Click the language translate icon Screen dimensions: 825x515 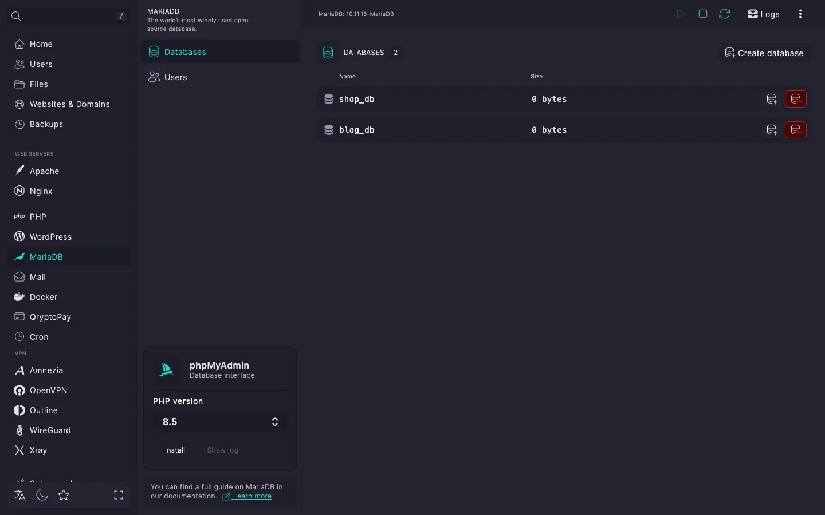pyautogui.click(x=20, y=495)
